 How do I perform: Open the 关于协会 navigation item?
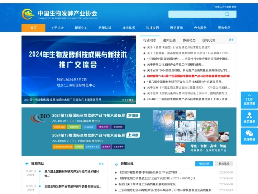click(x=57, y=28)
